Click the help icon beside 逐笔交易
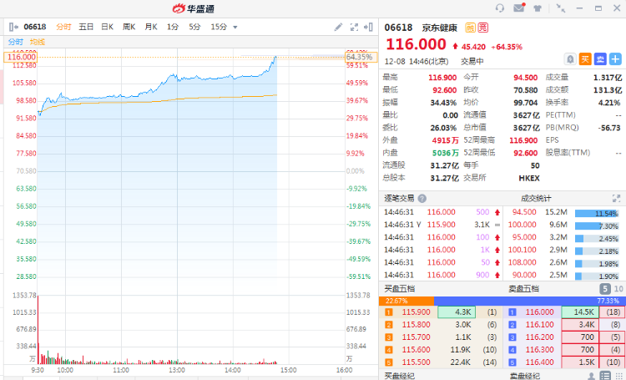 [422, 199]
